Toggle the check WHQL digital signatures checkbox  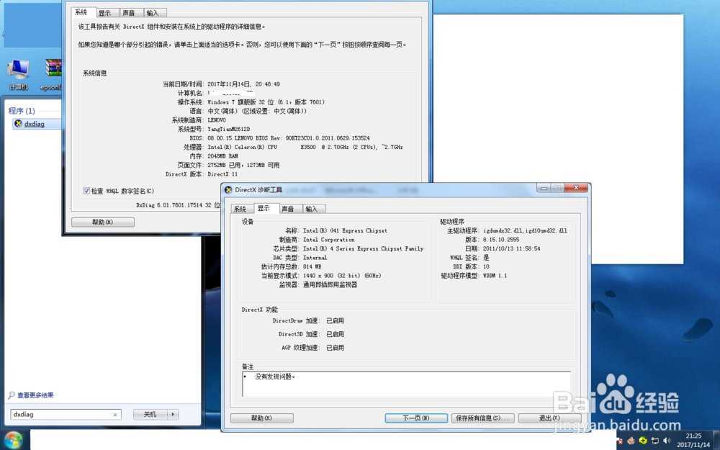(86, 191)
